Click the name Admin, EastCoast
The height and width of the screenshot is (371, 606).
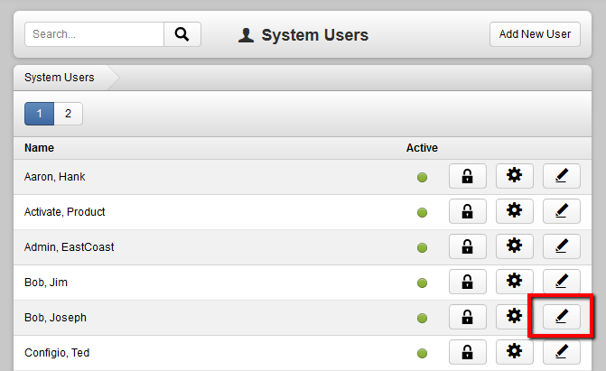(70, 247)
